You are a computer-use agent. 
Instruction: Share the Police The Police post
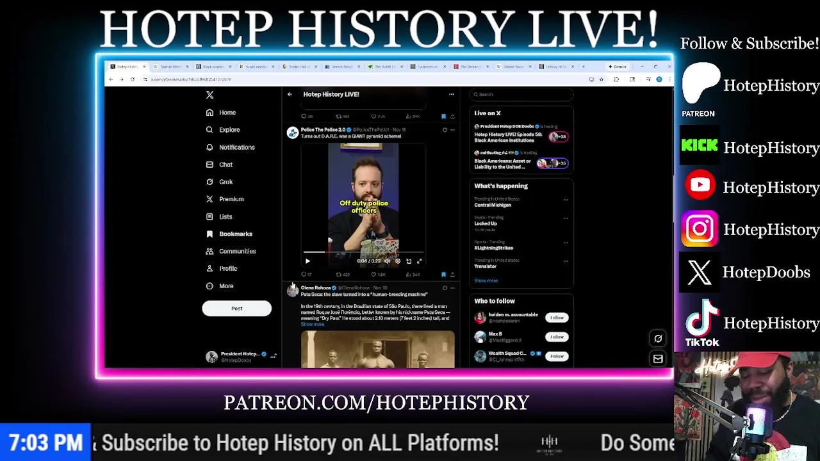pos(452,275)
